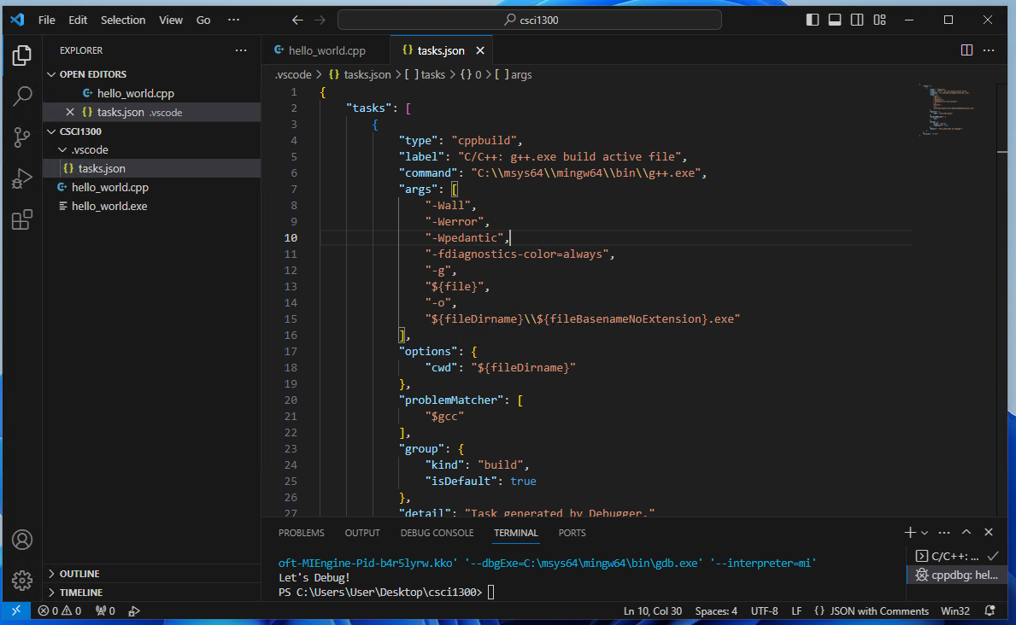Open the Go menu
The width and height of the screenshot is (1016, 625).
[203, 20]
